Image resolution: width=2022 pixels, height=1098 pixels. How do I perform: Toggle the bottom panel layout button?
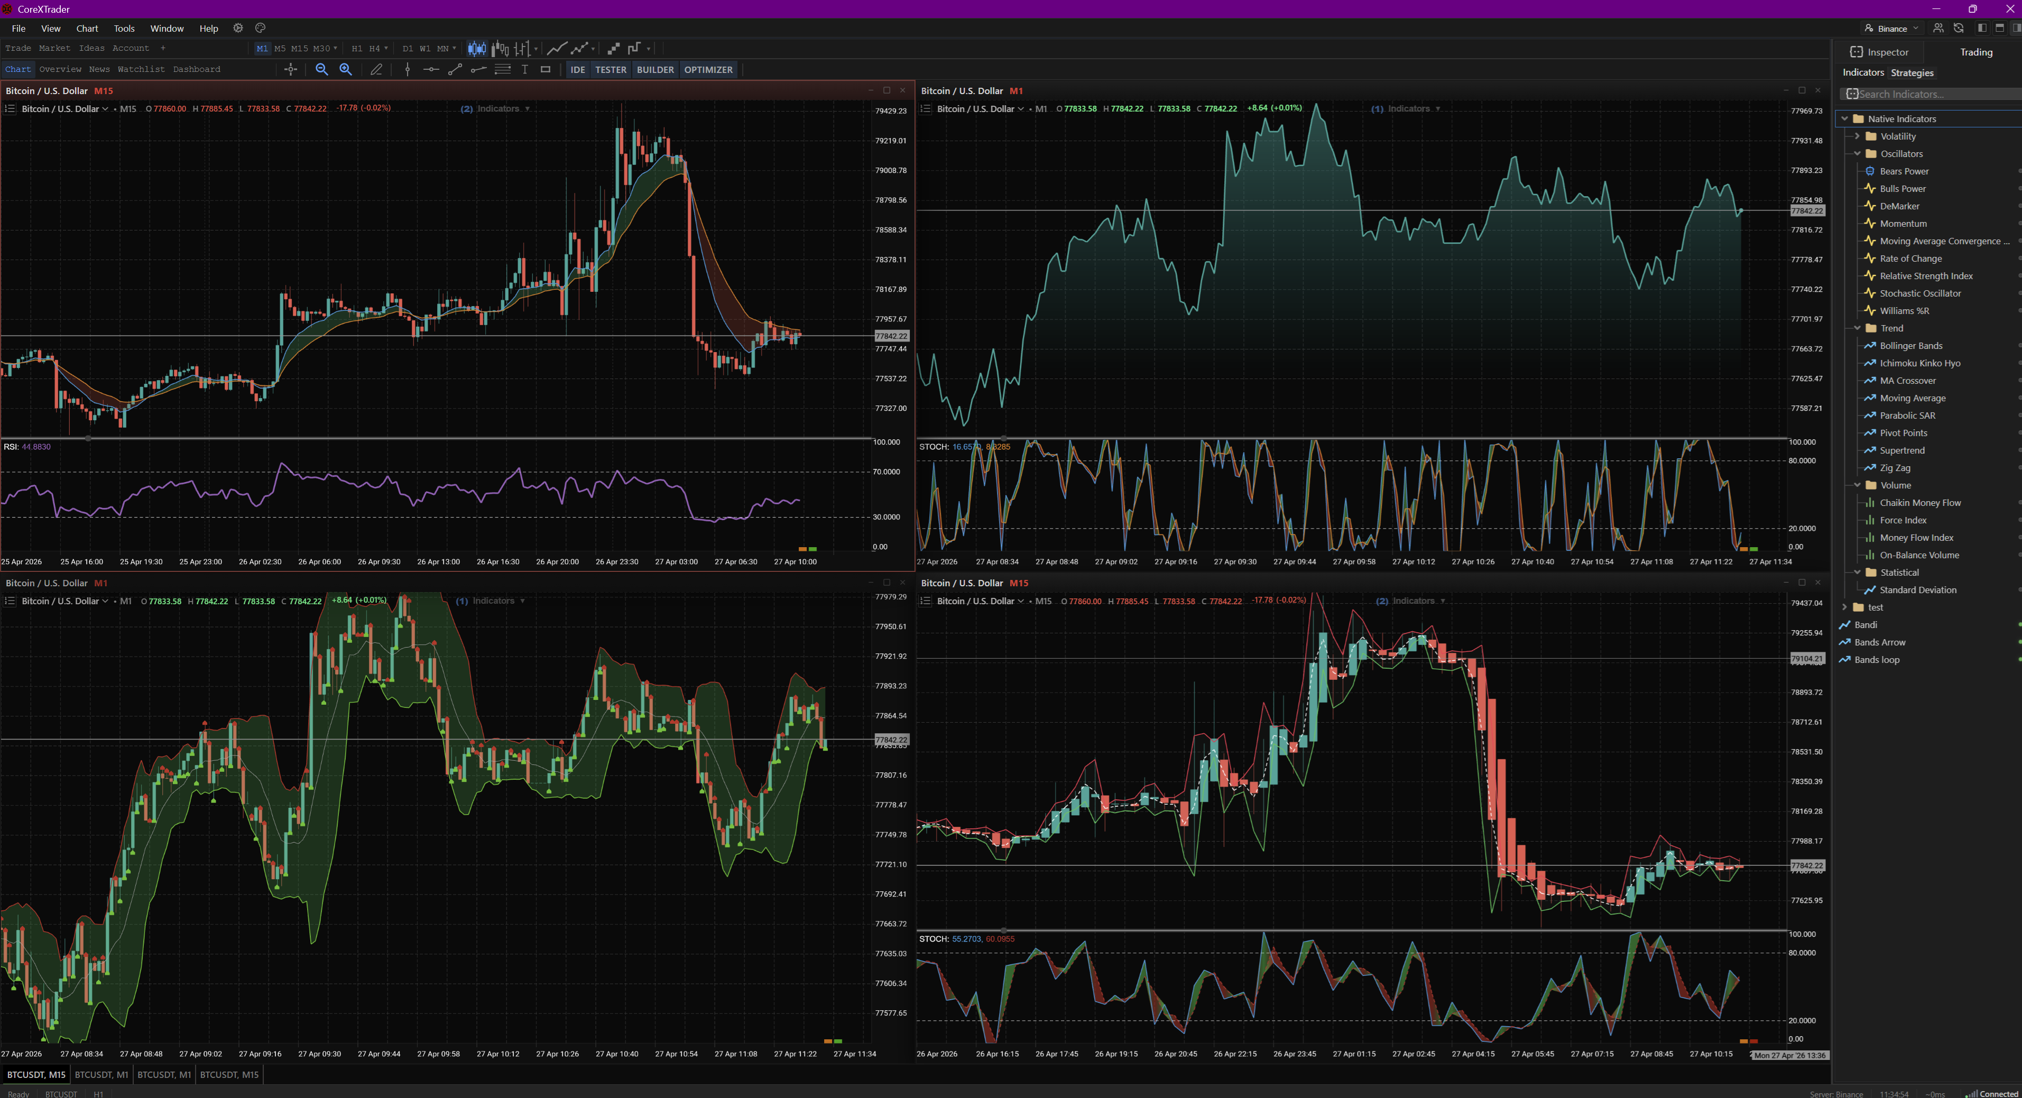point(1999,28)
